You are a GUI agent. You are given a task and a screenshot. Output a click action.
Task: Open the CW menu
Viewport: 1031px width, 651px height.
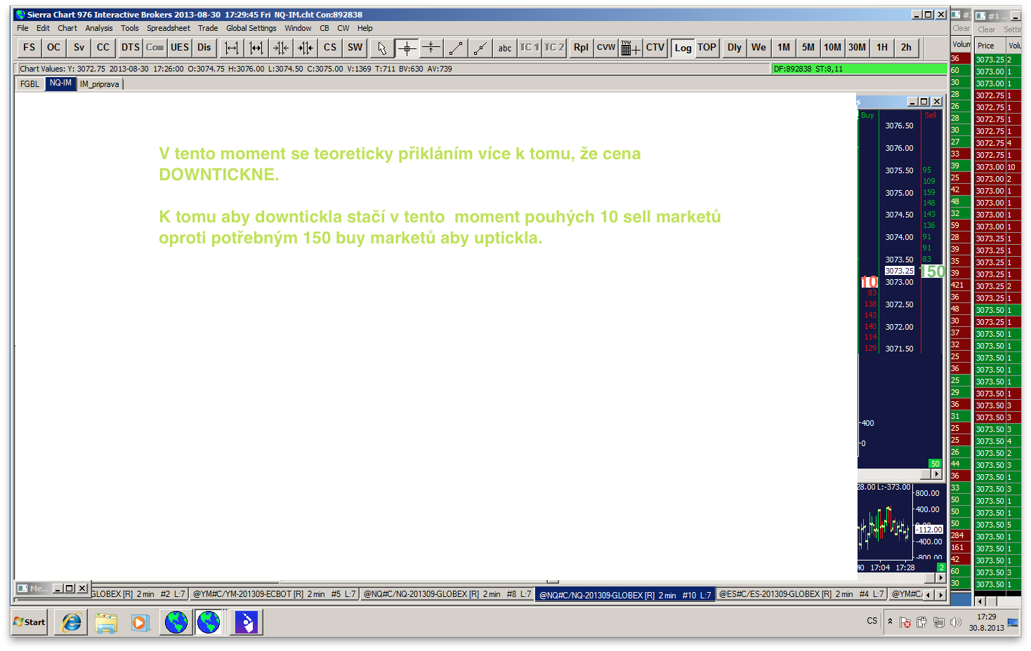[x=343, y=28]
